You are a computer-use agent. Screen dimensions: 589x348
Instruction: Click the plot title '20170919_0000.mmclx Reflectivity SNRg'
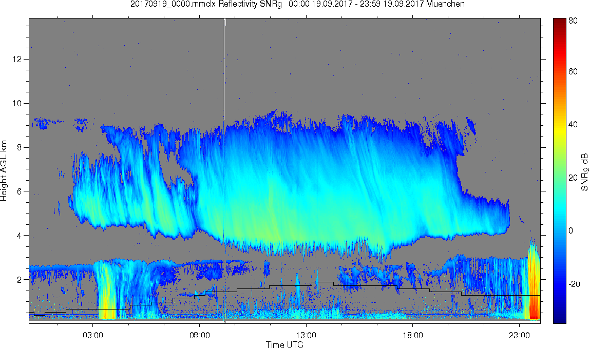pyautogui.click(x=206, y=4)
